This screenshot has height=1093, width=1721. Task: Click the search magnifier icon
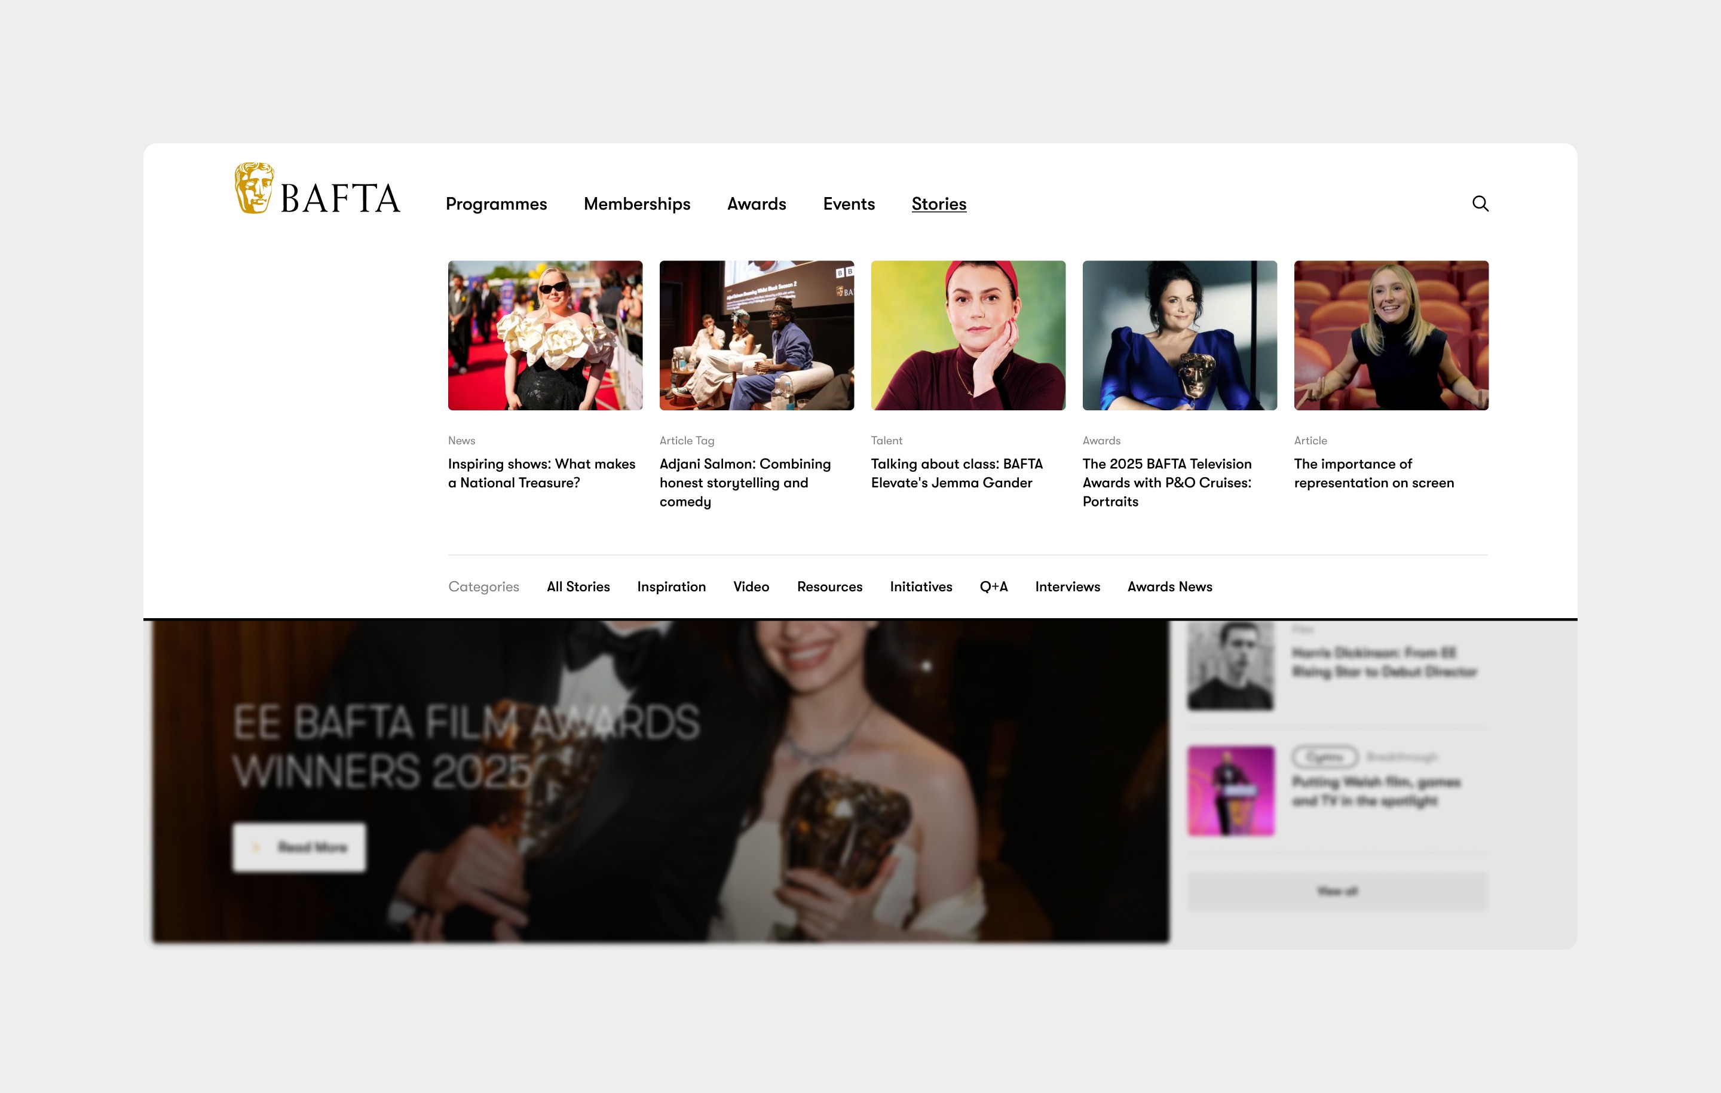1480,204
